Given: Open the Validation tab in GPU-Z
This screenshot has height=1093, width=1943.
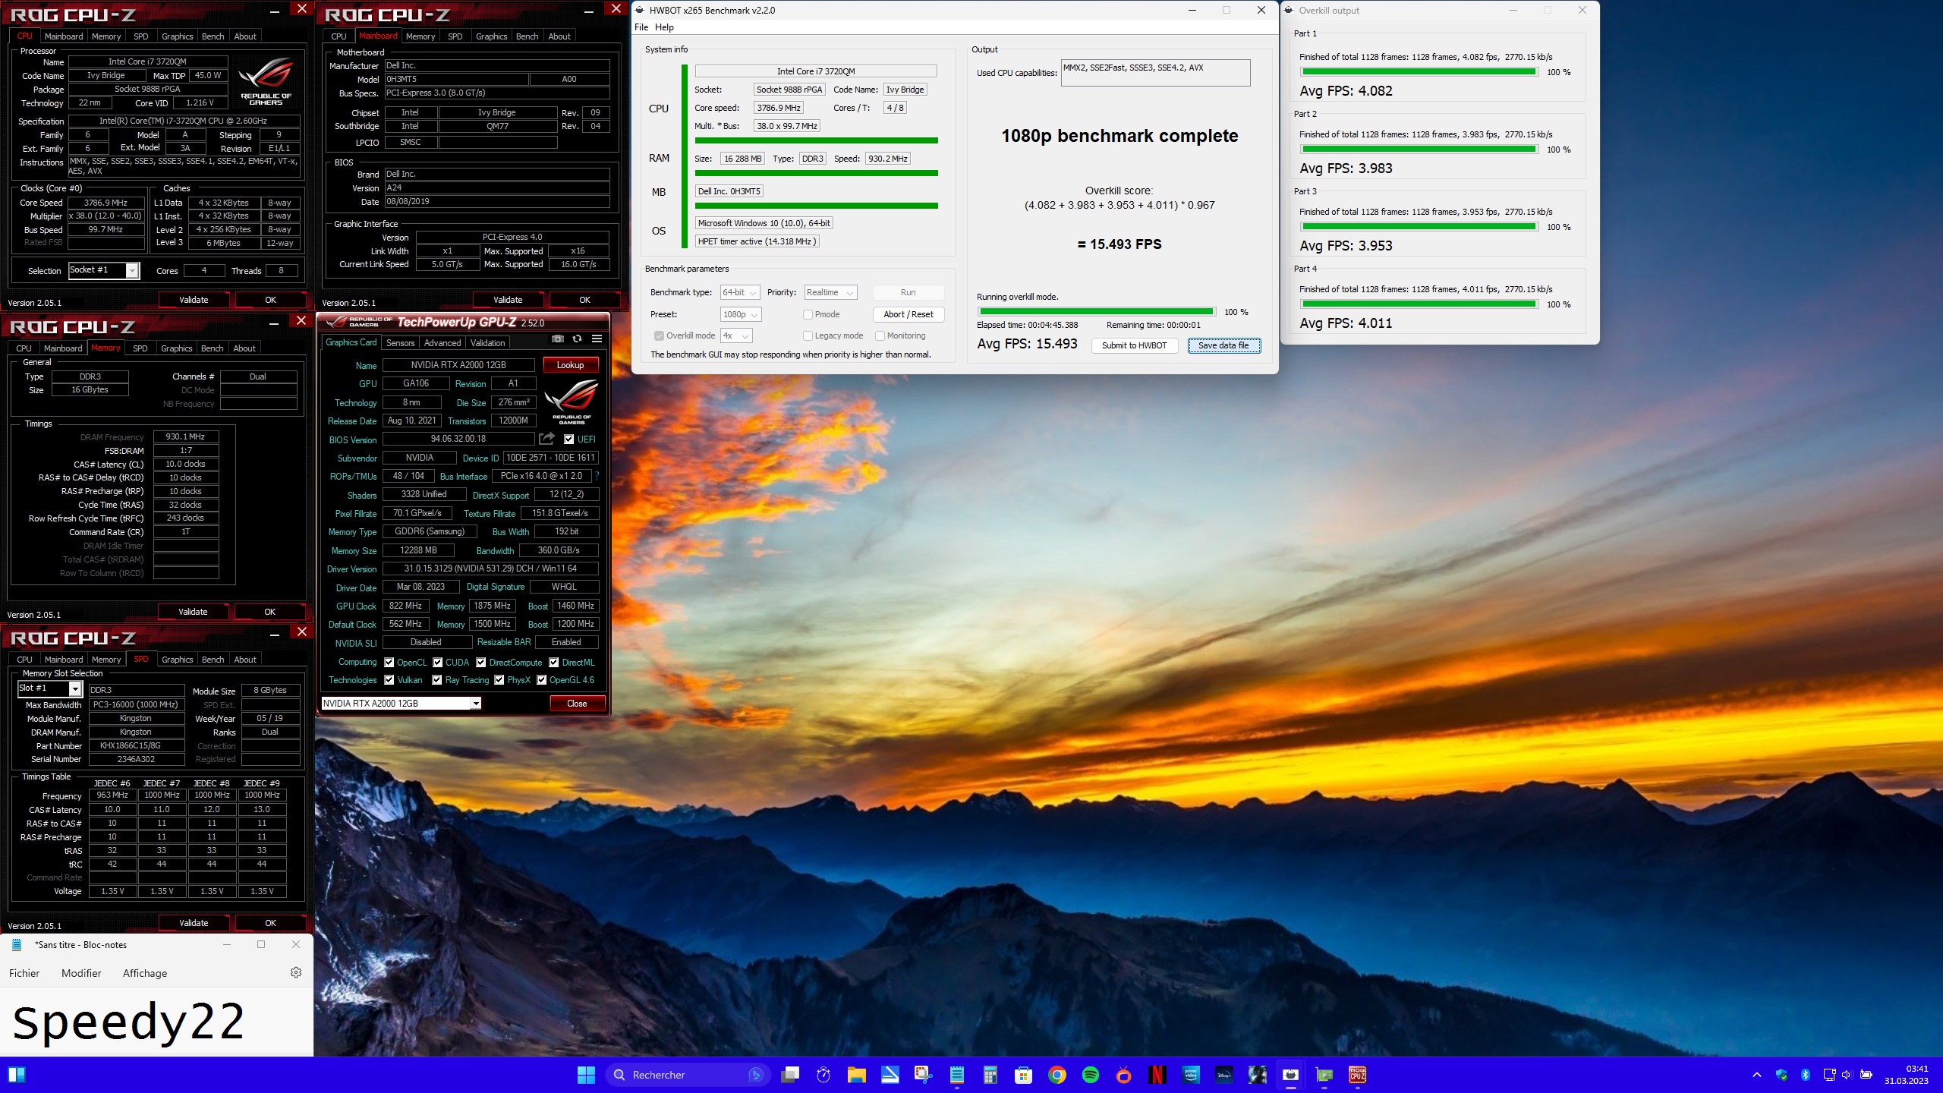Looking at the screenshot, I should [x=487, y=343].
